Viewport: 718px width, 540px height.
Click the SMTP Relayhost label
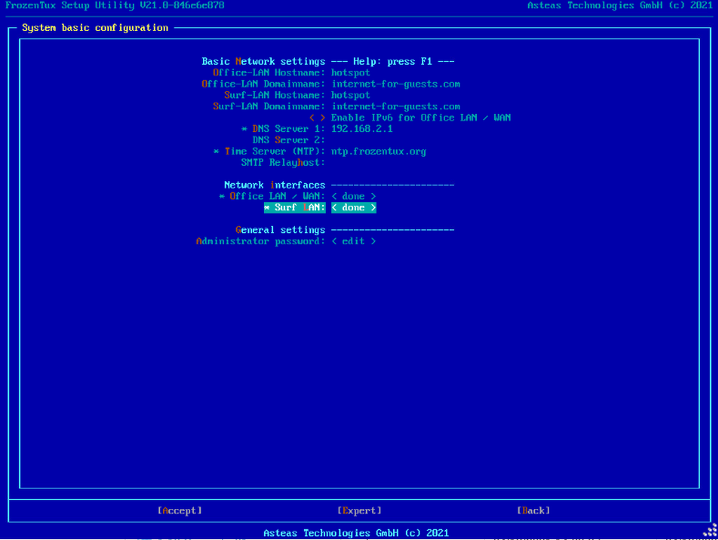pyautogui.click(x=283, y=162)
